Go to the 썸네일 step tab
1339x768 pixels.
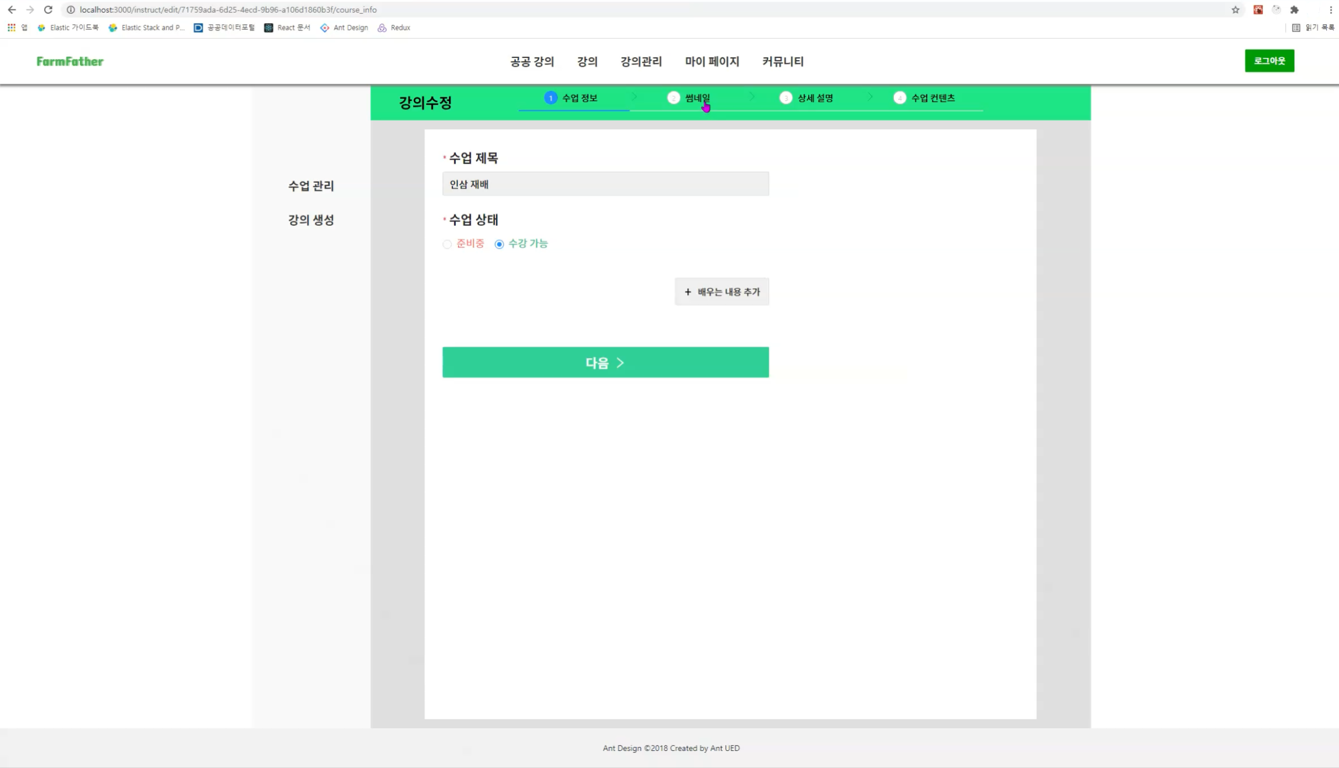pos(697,98)
